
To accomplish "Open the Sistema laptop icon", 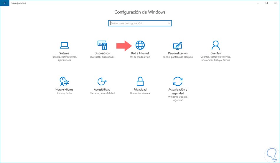I will click(64, 45).
